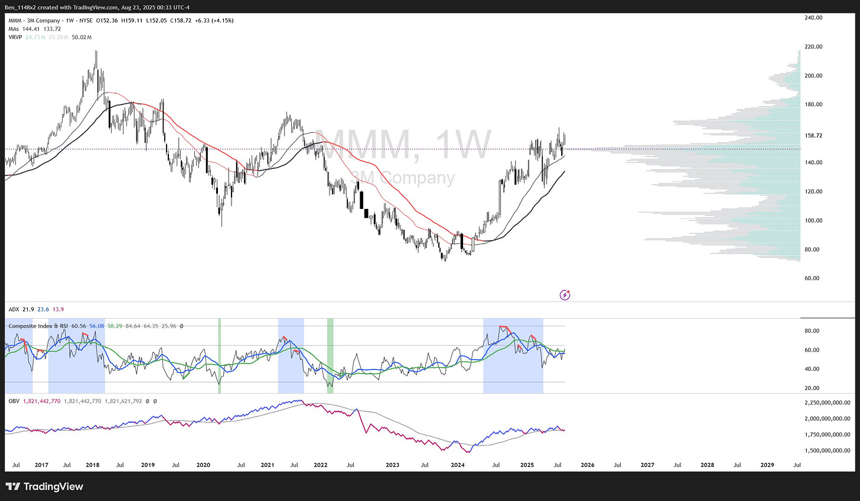Select the VRVP indicator label
This screenshot has height=501, width=860.
click(x=15, y=37)
